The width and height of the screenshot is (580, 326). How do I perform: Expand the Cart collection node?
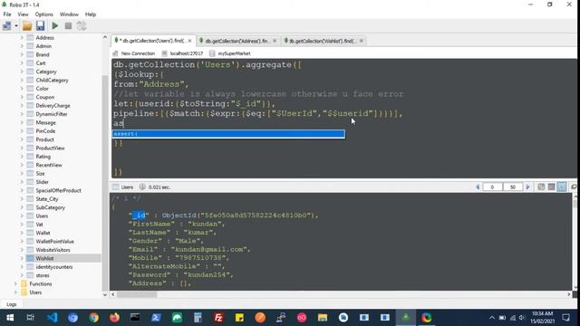22,63
